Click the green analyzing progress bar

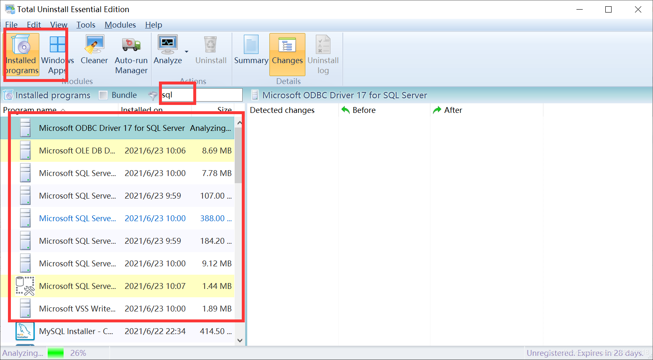[56, 353]
